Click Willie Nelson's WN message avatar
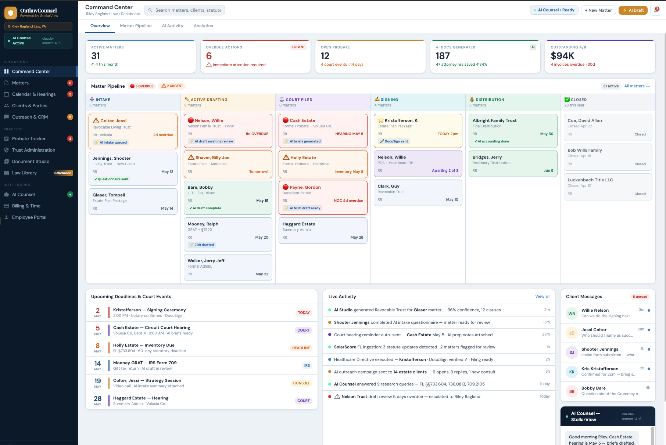The height and width of the screenshot is (445, 666). tap(572, 314)
